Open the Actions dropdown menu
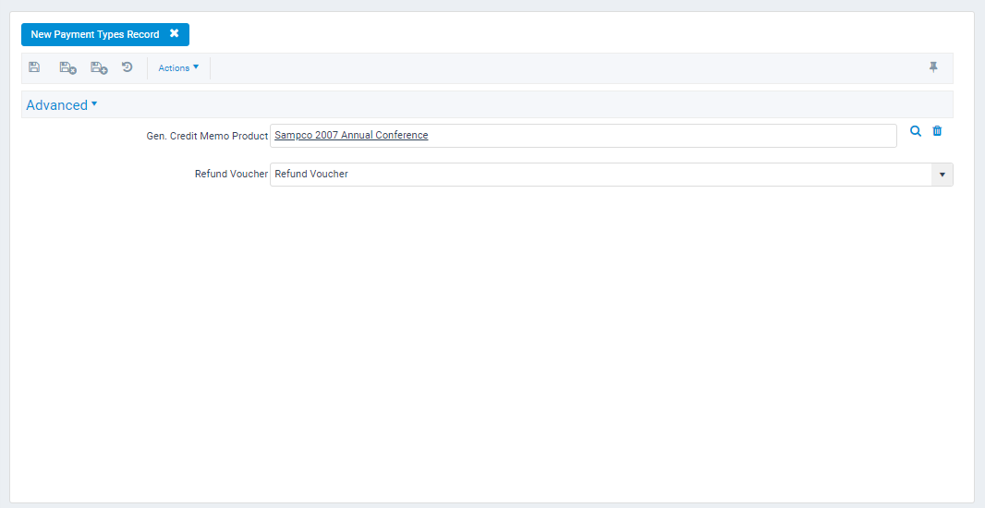Viewport: 985px width, 508px height. click(178, 67)
